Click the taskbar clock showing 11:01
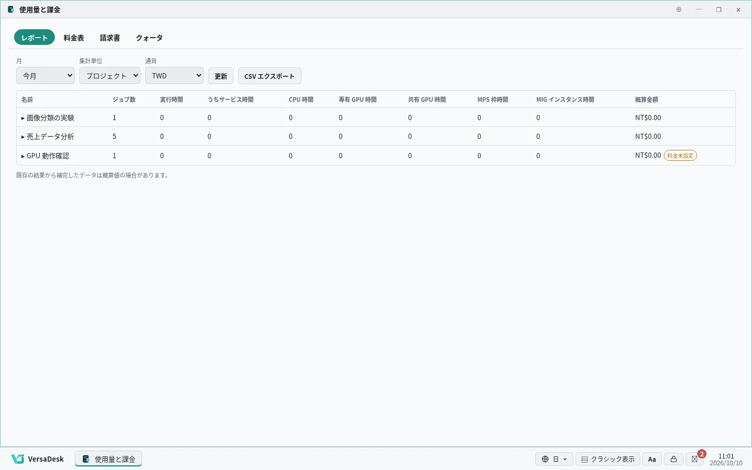Viewport: 752px width, 470px height. coord(726,459)
